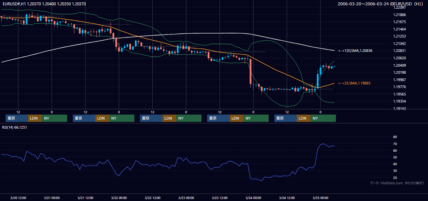Image resolution: width=428 pixels, height=201 pixels.
Task: Click price axis label 1.19987
Action: (400, 80)
